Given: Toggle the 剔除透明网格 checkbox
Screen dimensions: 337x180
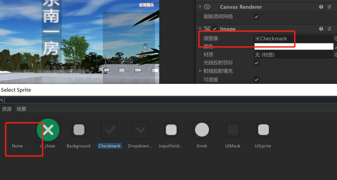Looking at the screenshot, I should tap(256, 17).
